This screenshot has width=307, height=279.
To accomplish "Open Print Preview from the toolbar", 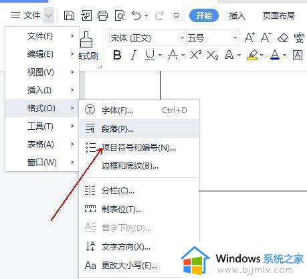I will tap(120, 16).
